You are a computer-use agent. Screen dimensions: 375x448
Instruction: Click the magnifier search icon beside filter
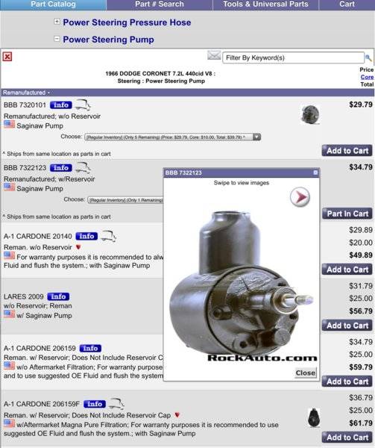click(368, 57)
